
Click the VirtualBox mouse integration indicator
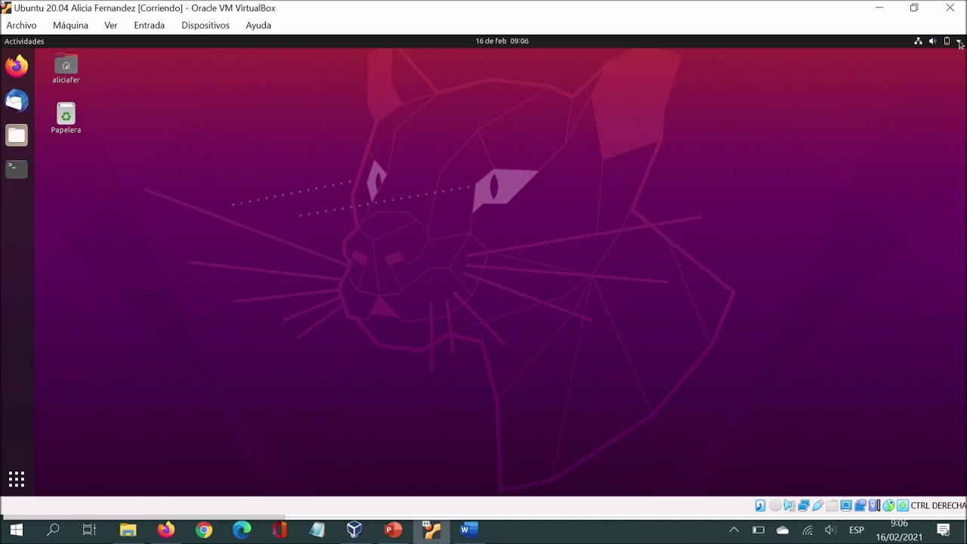888,505
